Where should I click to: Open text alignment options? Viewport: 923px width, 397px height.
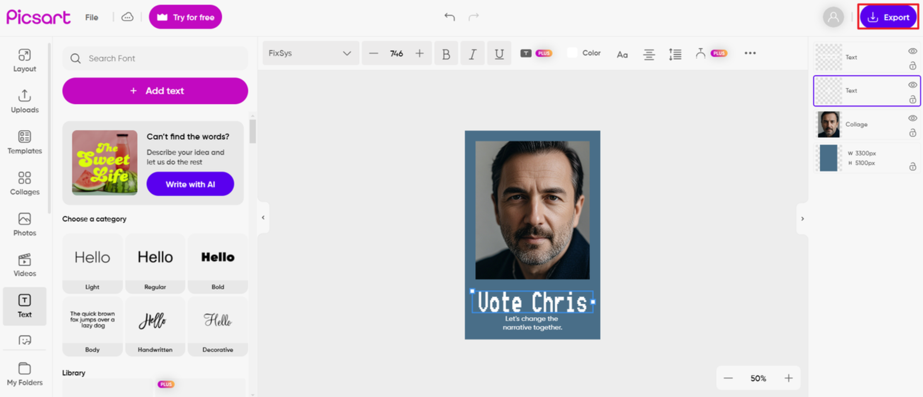tap(649, 54)
